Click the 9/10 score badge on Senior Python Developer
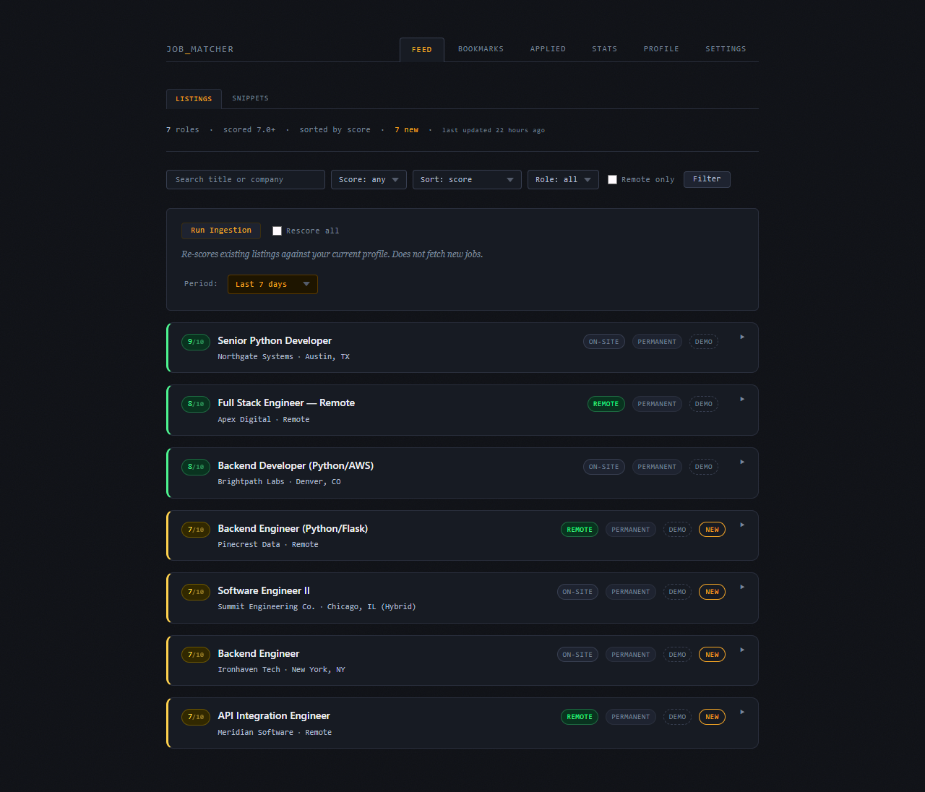The height and width of the screenshot is (792, 925). click(195, 342)
